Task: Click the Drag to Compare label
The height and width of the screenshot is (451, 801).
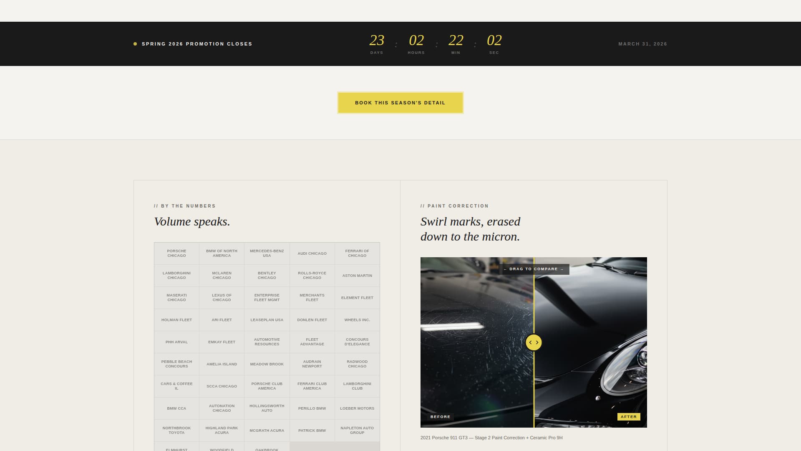Action: [534, 269]
